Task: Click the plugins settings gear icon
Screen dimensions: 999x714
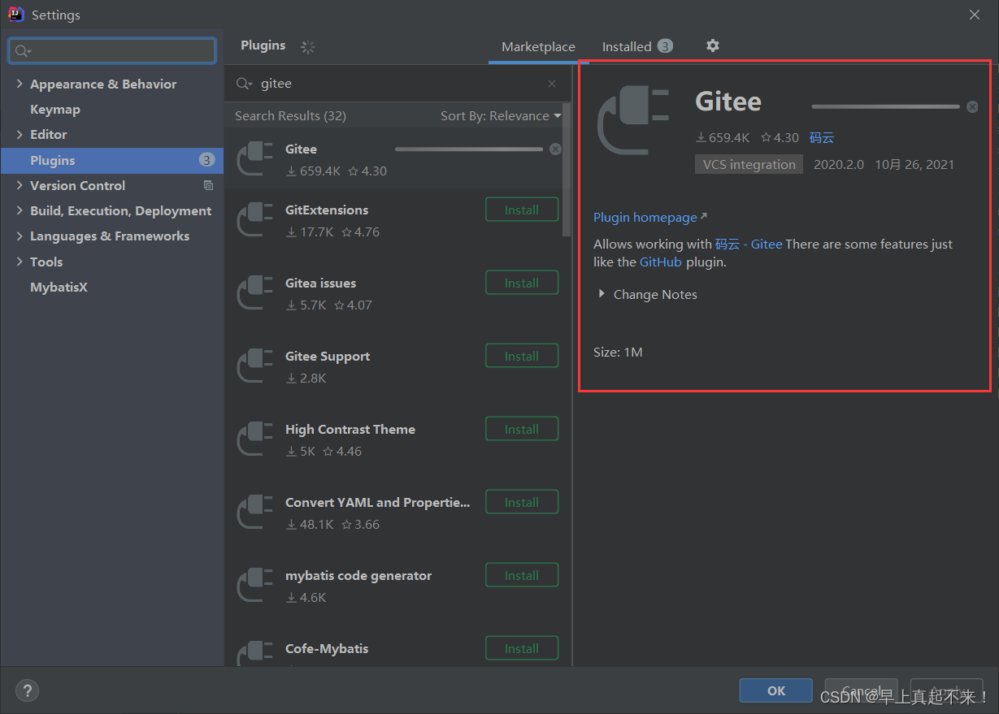Action: point(713,45)
